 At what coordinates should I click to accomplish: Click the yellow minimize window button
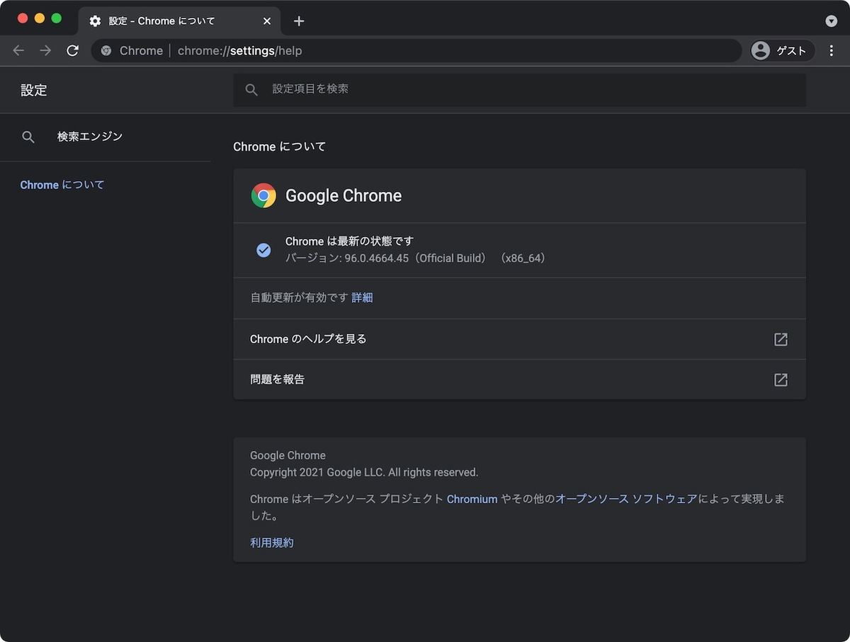(40, 18)
